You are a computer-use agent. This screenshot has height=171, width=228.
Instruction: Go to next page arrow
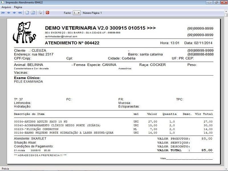tap(14, 13)
